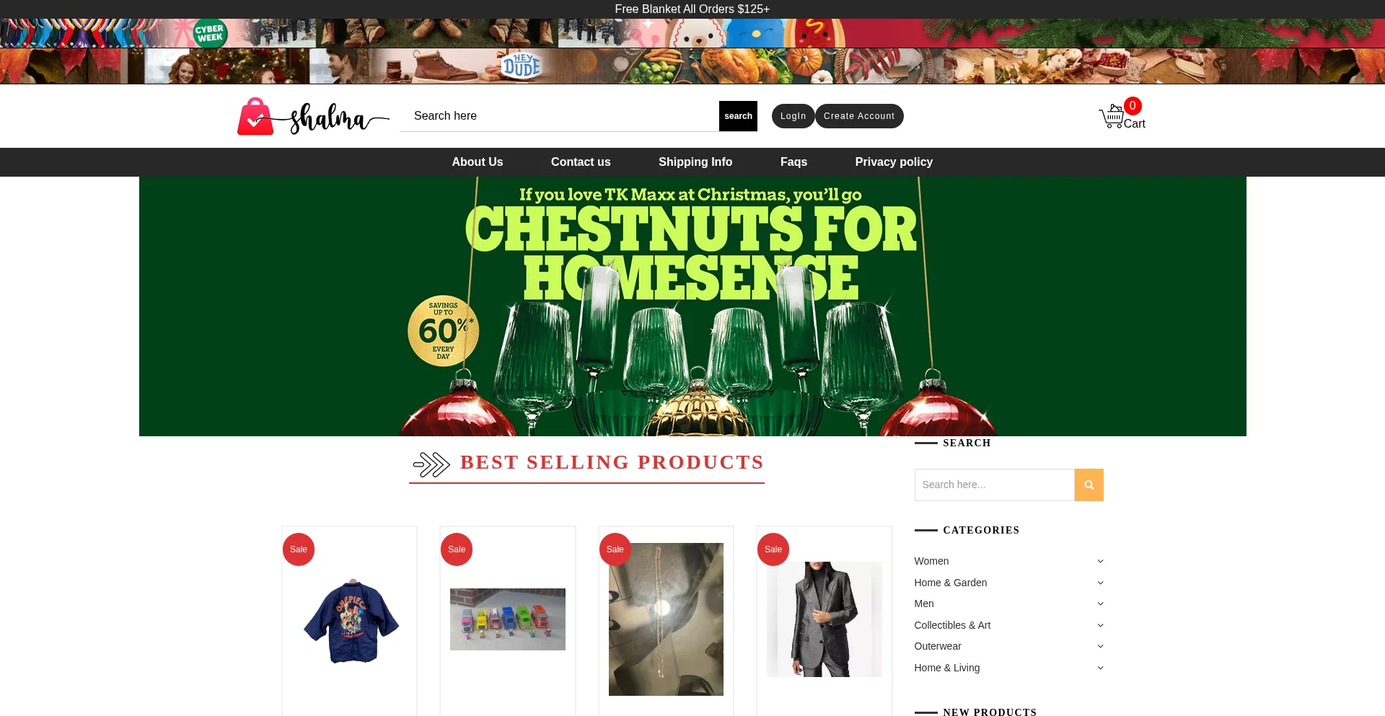Expand the Home & Garden category chevron
The image size is (1385, 716).
tap(1100, 583)
